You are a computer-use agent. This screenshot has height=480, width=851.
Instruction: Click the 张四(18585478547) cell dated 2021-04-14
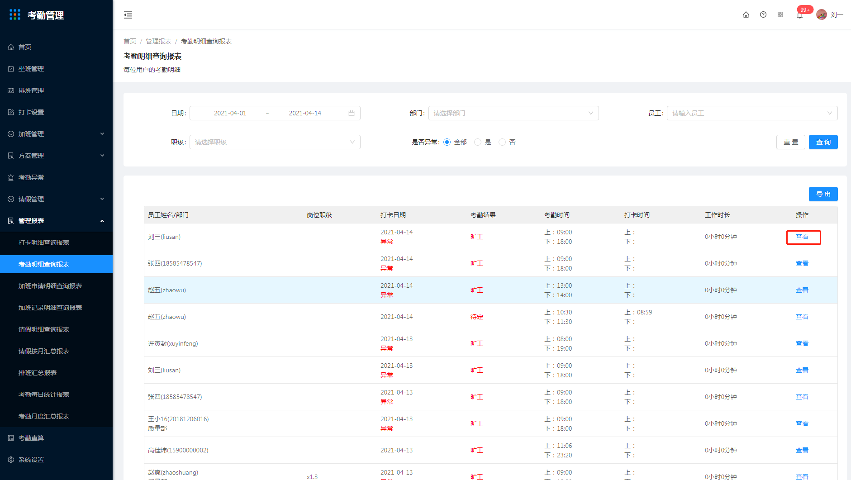click(175, 263)
